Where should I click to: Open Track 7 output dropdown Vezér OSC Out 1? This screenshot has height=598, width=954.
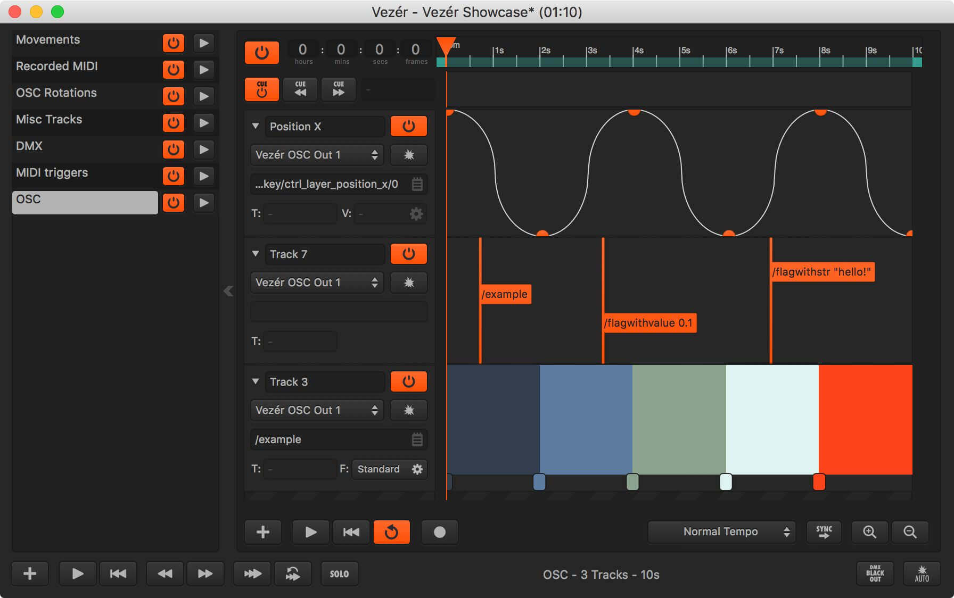(x=317, y=283)
